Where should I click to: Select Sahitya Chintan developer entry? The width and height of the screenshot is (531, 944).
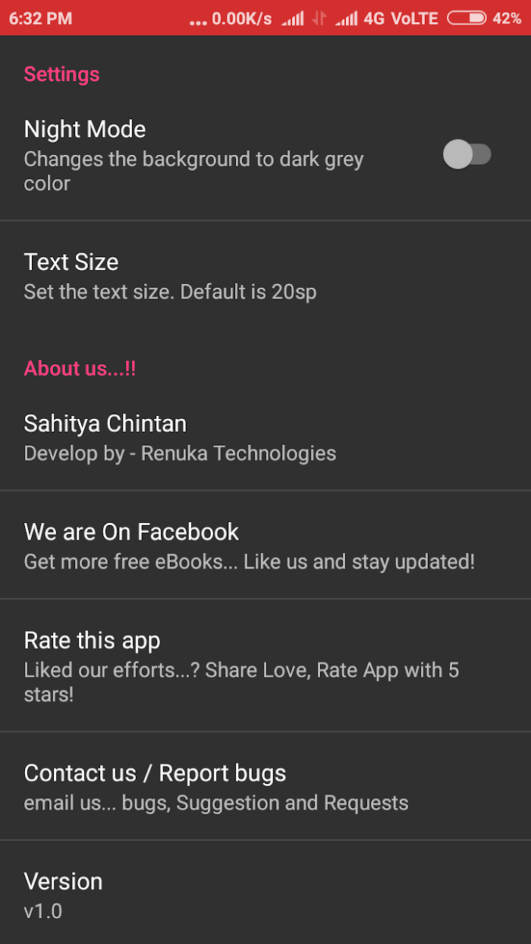pos(265,437)
